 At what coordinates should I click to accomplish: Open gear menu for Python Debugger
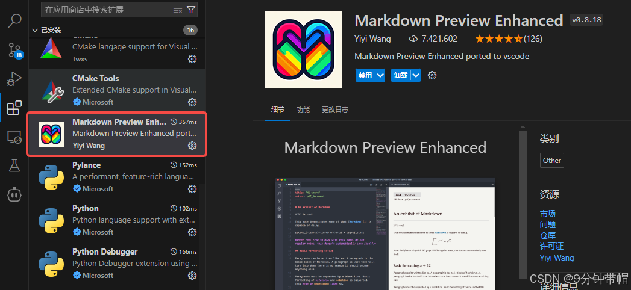pos(192,276)
